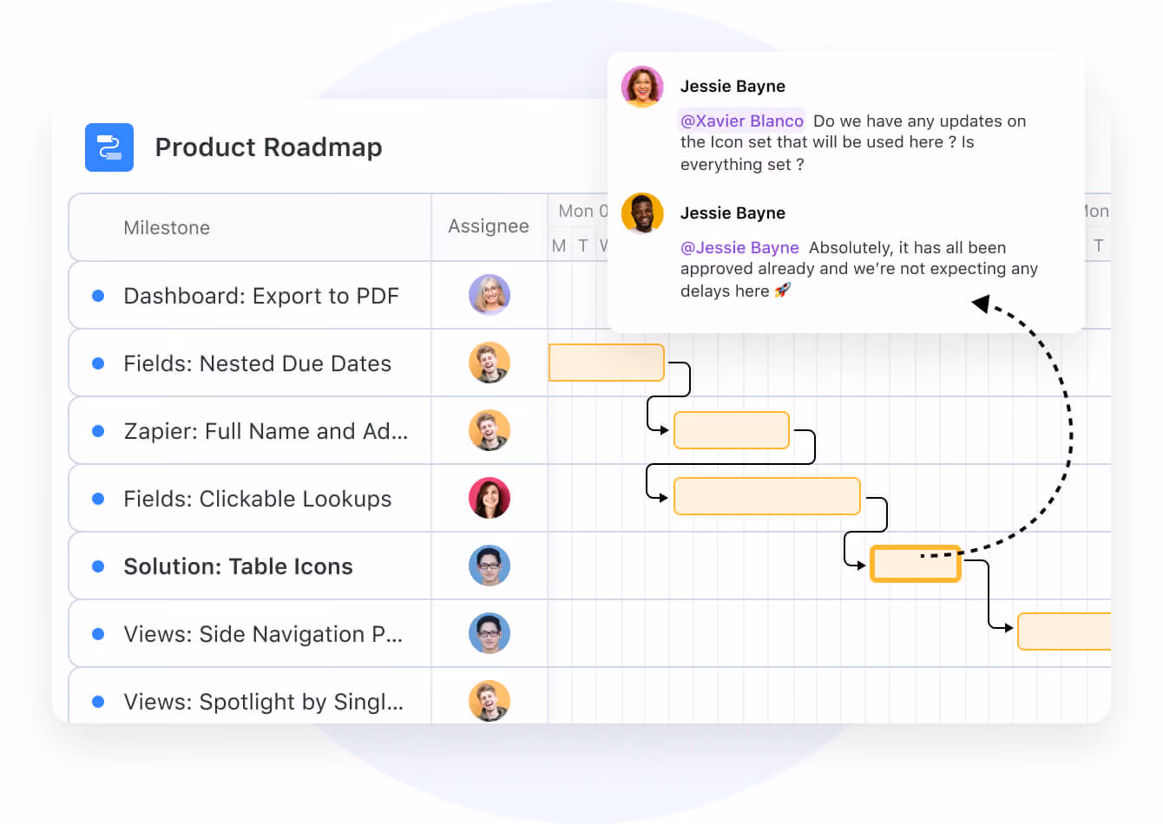Open commenter avatar on the second comment
This screenshot has height=824, width=1163.
point(642,213)
